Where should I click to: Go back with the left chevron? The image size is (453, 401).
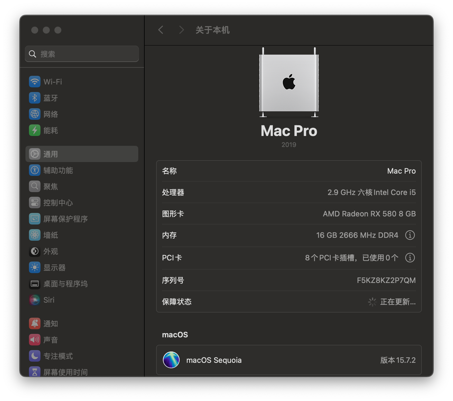(161, 30)
